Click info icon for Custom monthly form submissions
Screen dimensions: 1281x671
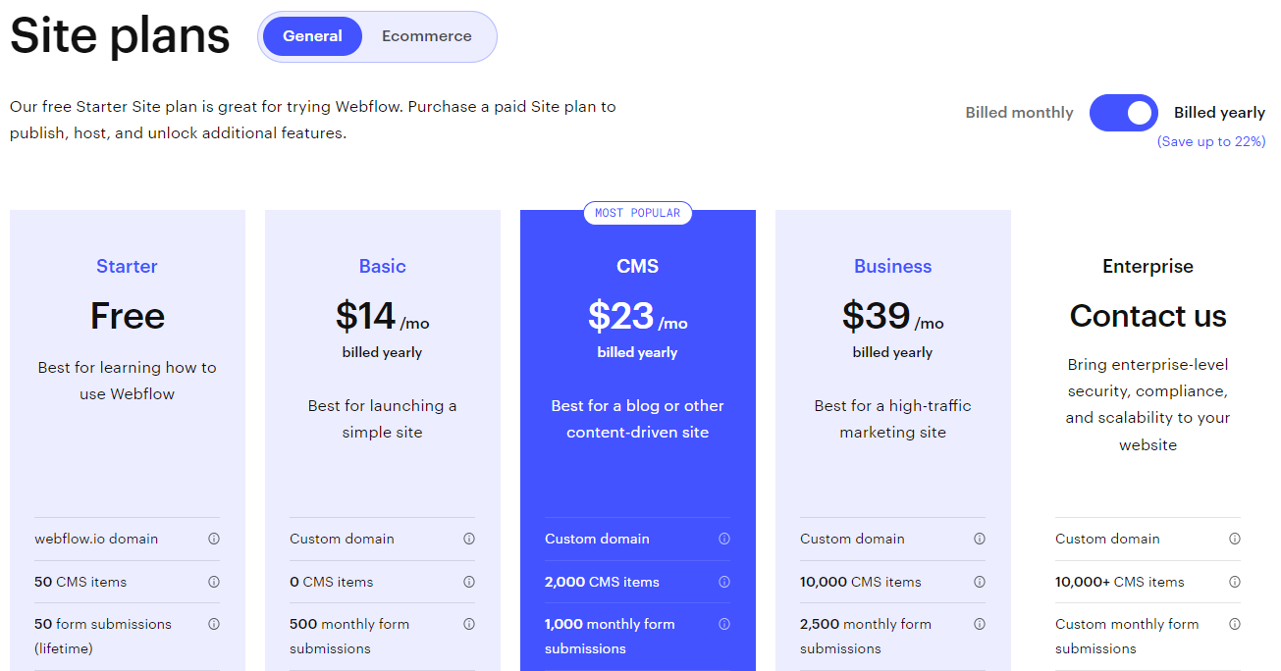click(1235, 624)
